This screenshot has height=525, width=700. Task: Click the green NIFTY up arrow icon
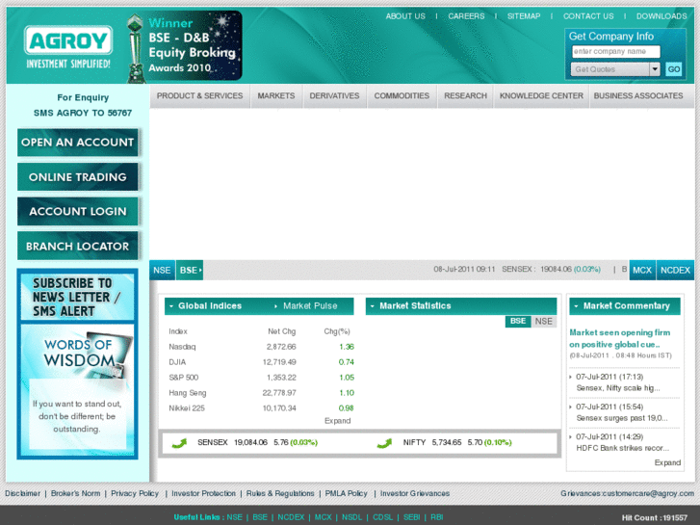pyautogui.click(x=384, y=443)
